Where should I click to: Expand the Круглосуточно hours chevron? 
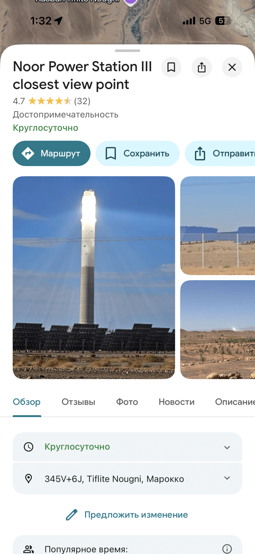coord(227,447)
